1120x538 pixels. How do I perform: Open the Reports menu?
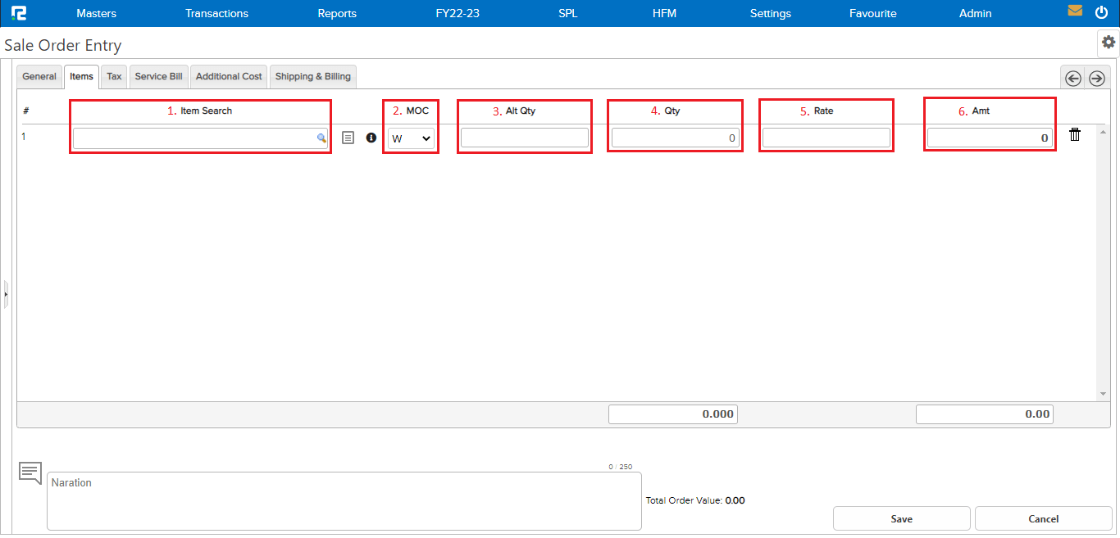337,13
